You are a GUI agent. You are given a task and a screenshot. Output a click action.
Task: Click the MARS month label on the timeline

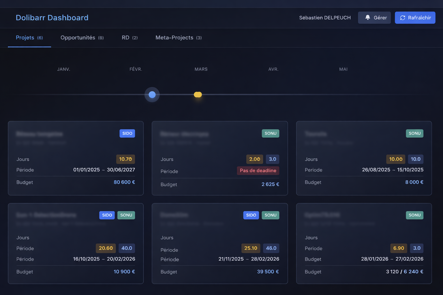click(x=201, y=69)
